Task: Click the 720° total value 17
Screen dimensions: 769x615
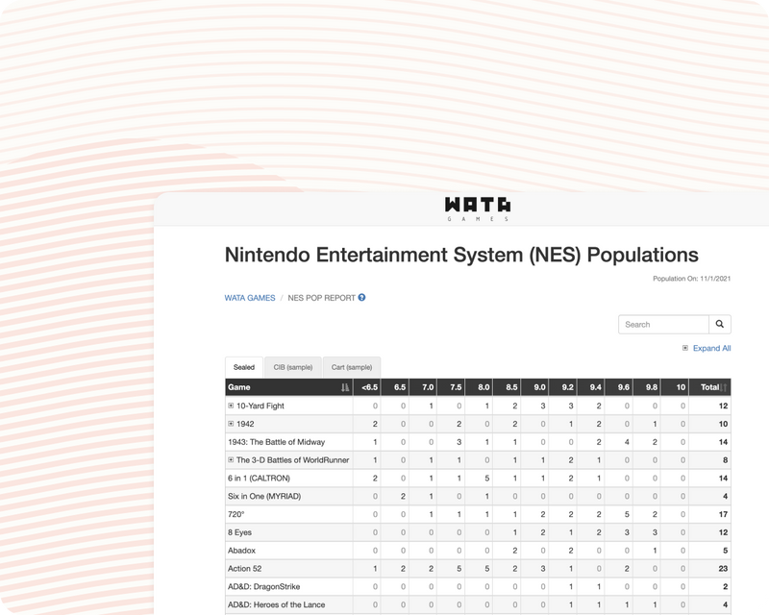Action: [x=723, y=514]
